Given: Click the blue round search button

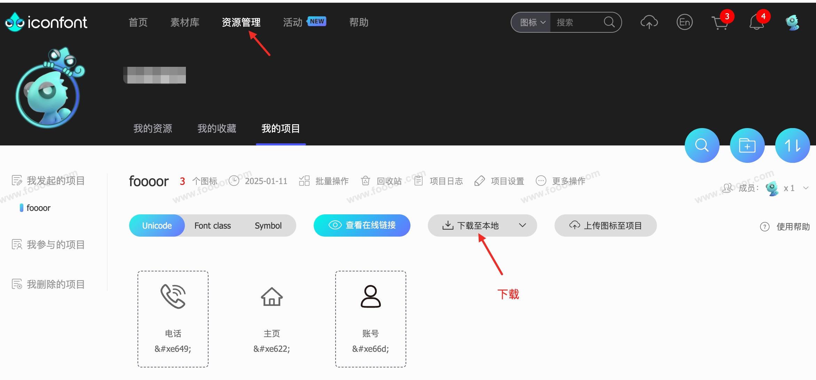Looking at the screenshot, I should pos(702,145).
